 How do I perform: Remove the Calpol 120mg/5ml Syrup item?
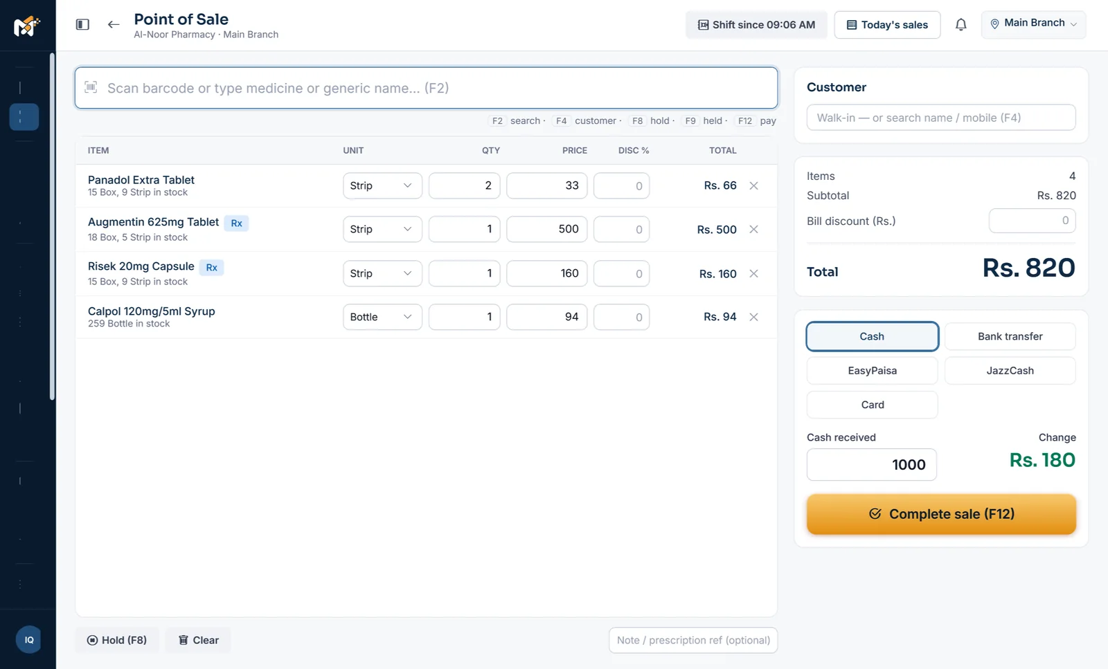tap(754, 317)
